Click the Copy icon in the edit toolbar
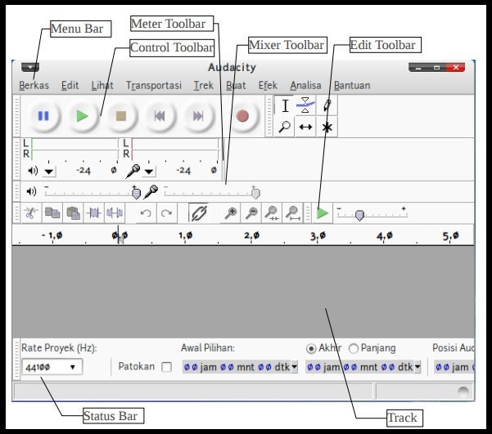 [52, 213]
